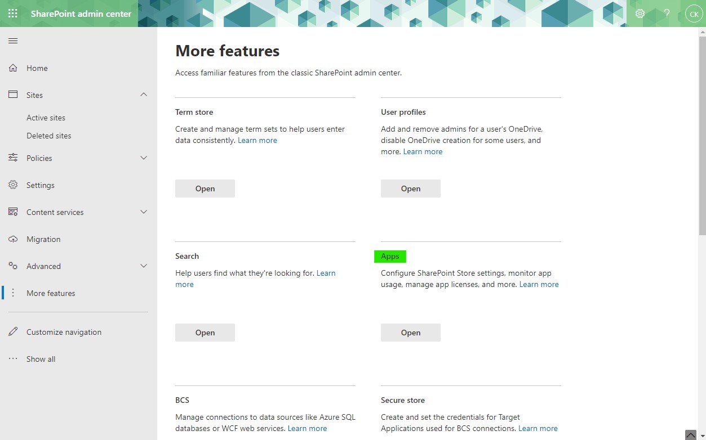Open the Apps feature
Screen dimensions: 706x440
pyautogui.click(x=411, y=333)
